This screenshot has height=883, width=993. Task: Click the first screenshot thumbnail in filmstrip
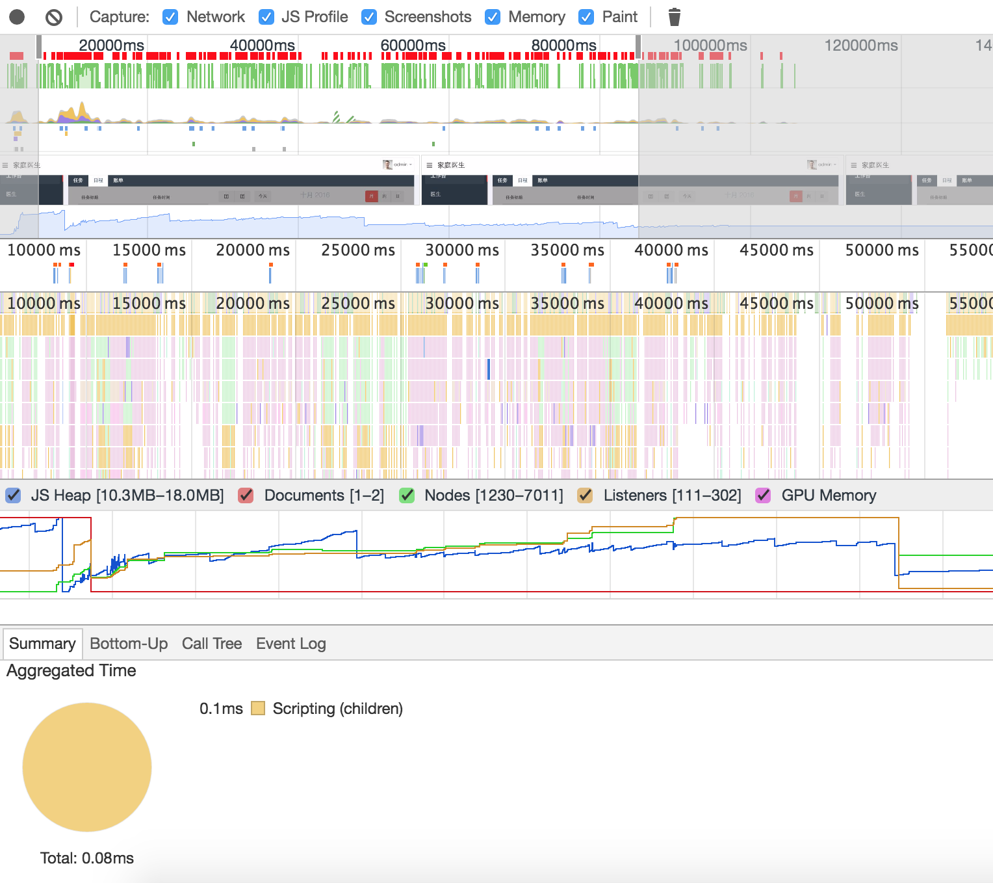[209, 180]
